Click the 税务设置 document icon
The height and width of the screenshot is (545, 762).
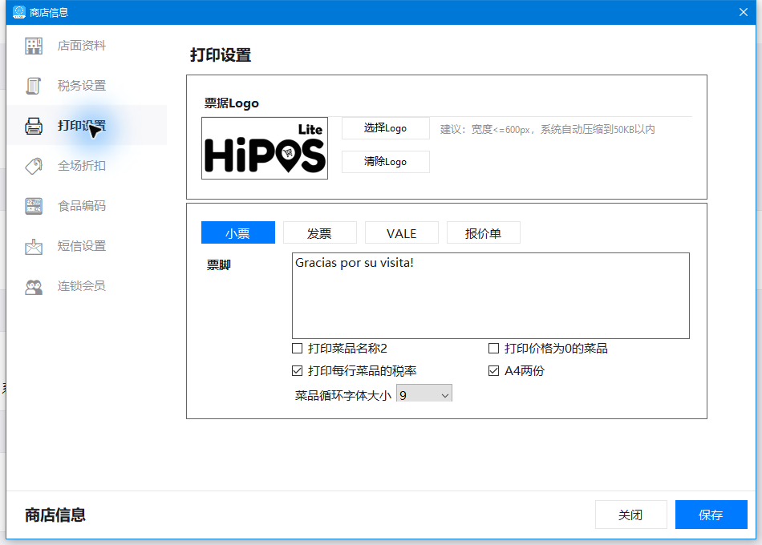34,86
